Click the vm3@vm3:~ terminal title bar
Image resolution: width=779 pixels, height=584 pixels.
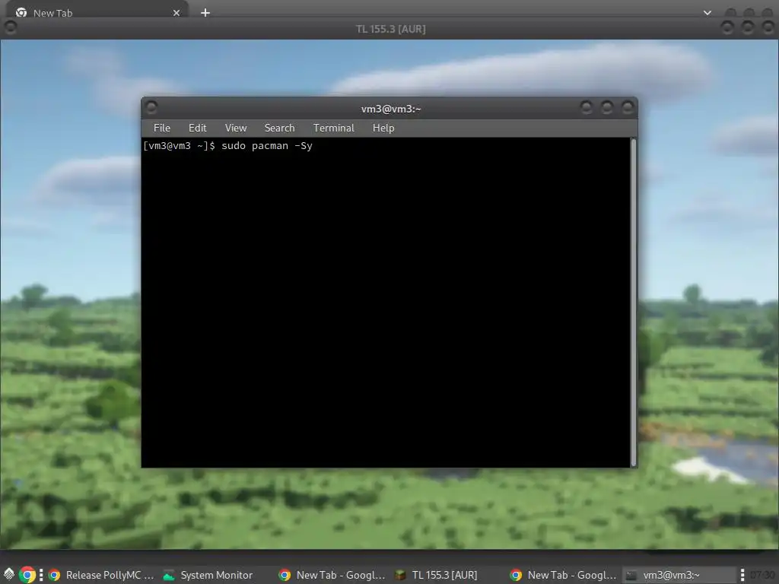[390, 109]
